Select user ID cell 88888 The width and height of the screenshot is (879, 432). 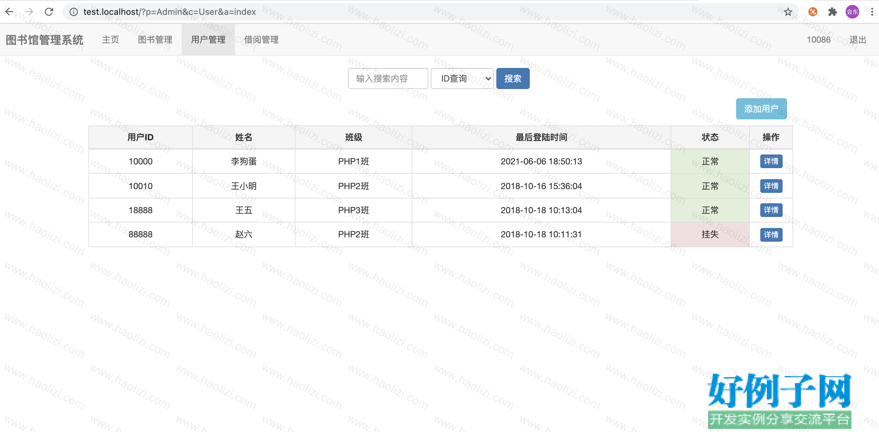pyautogui.click(x=141, y=235)
